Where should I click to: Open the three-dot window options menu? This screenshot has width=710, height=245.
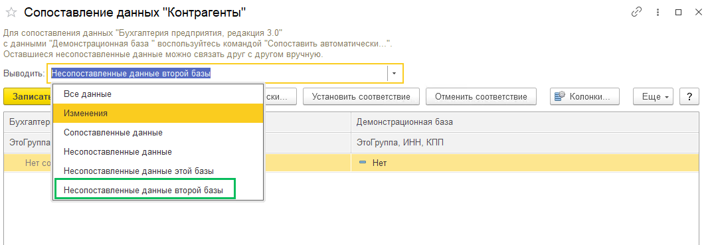pyautogui.click(x=658, y=13)
